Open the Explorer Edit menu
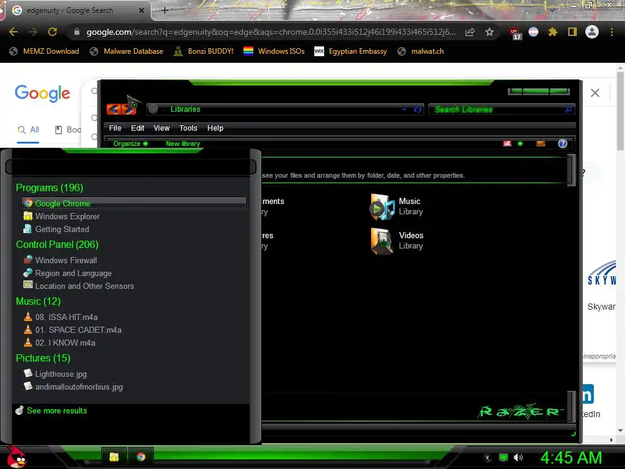Image resolution: width=625 pixels, height=469 pixels. tap(137, 128)
